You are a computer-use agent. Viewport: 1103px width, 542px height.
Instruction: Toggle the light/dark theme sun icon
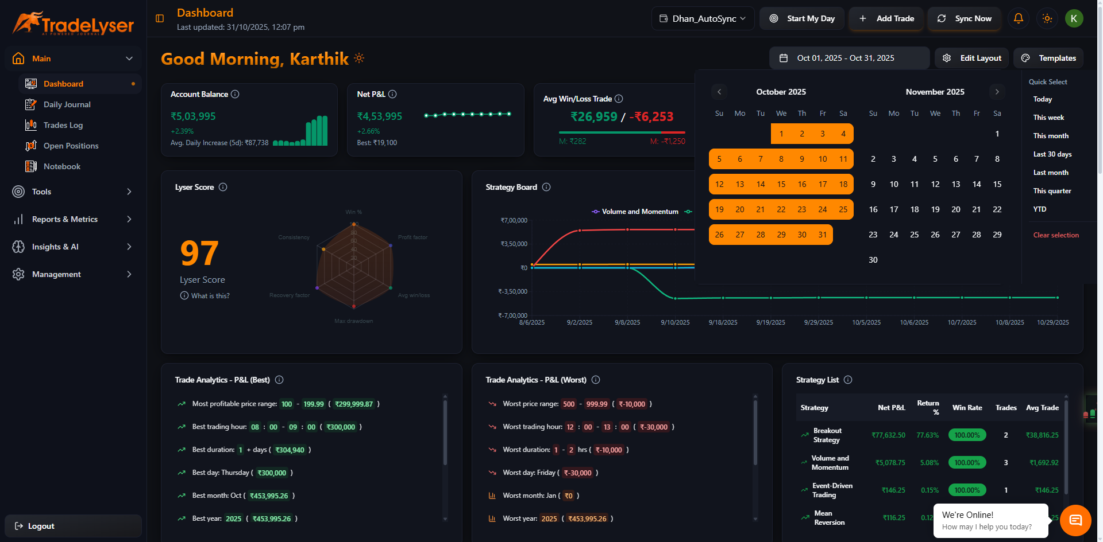pos(1047,18)
